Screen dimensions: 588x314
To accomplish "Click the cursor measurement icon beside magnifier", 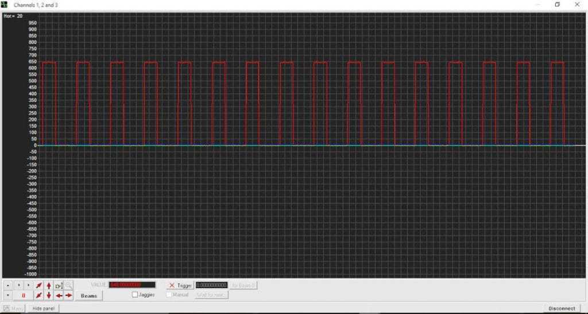I will click(59, 285).
